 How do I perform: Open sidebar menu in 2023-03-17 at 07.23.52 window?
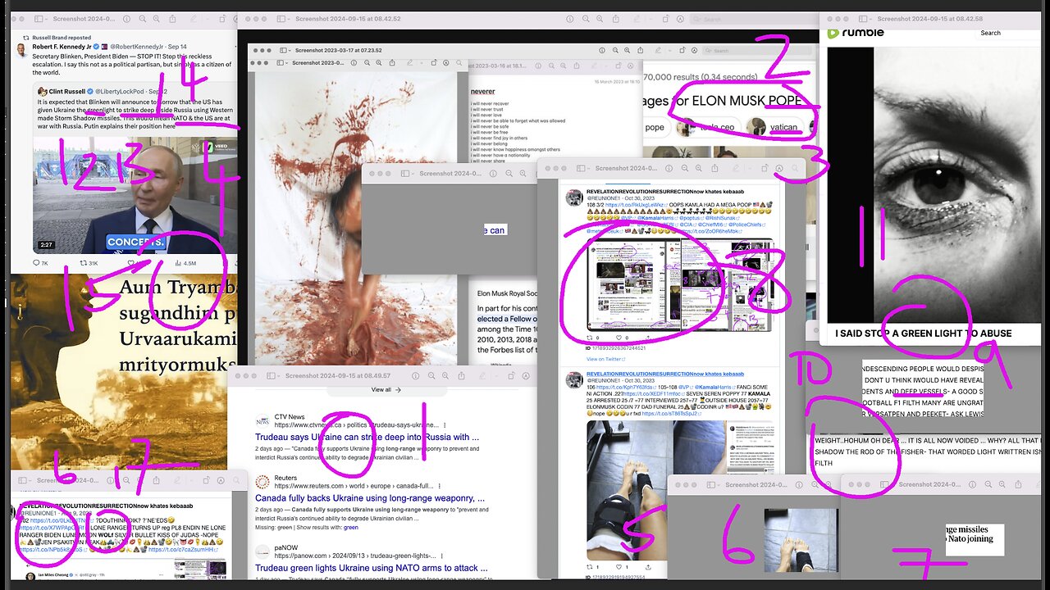284,50
